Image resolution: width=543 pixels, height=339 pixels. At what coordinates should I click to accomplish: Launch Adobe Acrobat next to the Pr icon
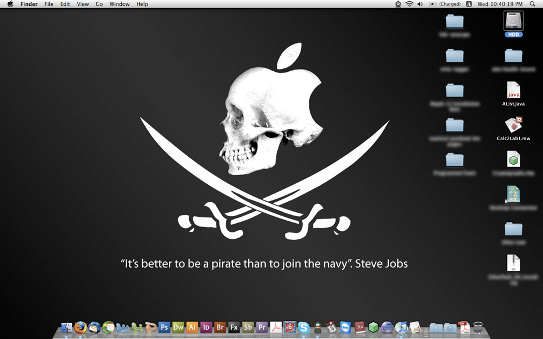click(x=276, y=327)
